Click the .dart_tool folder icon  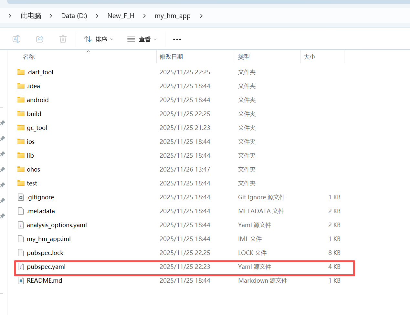point(20,72)
